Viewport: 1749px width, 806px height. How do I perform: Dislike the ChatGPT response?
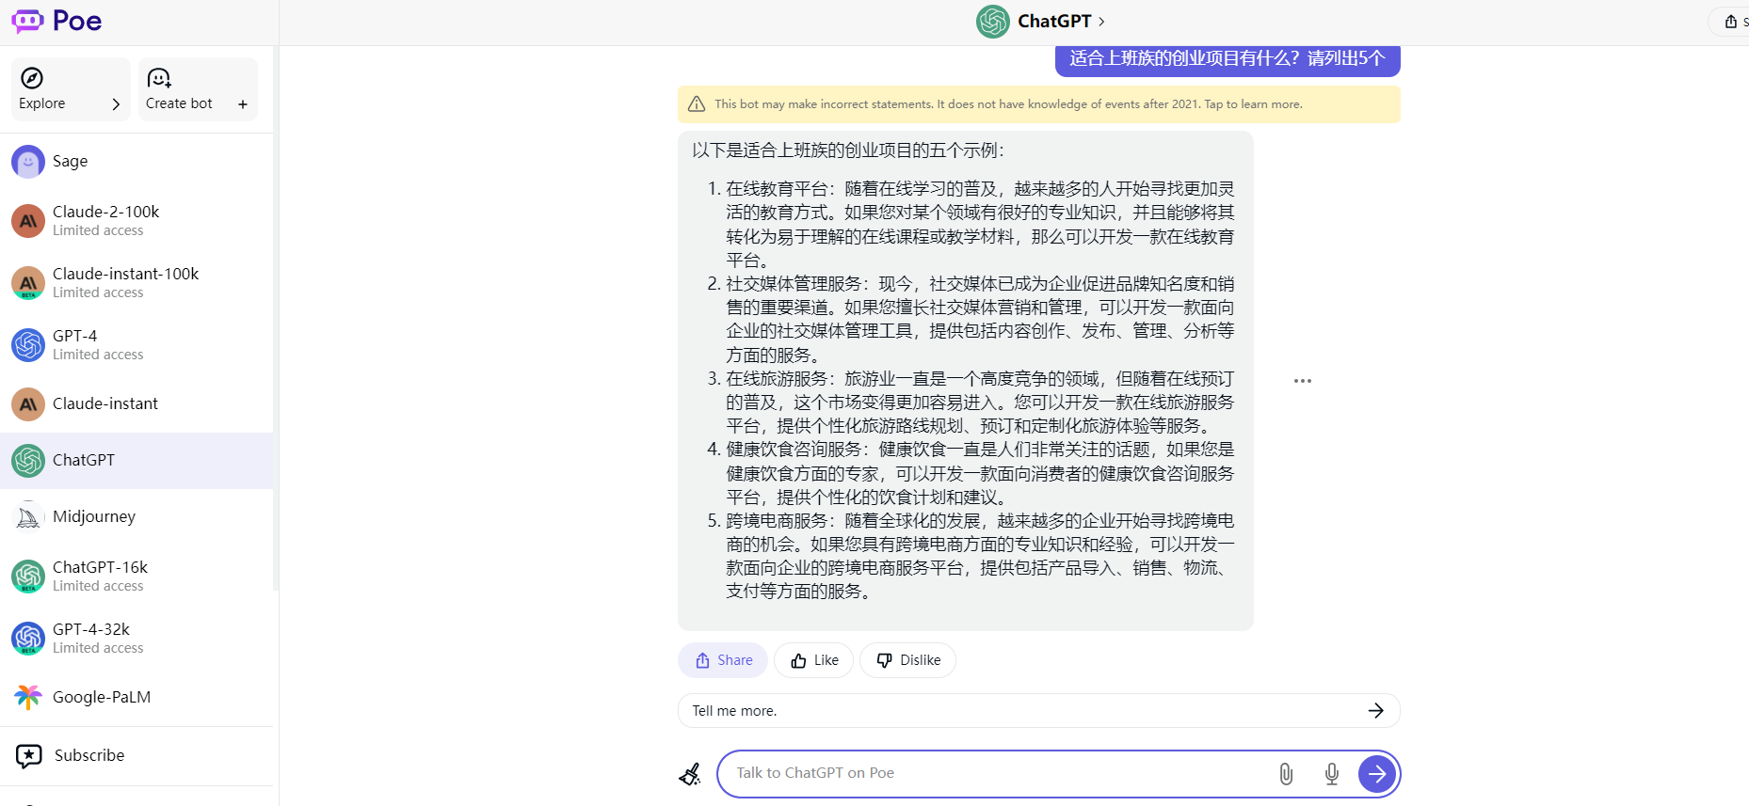(907, 660)
